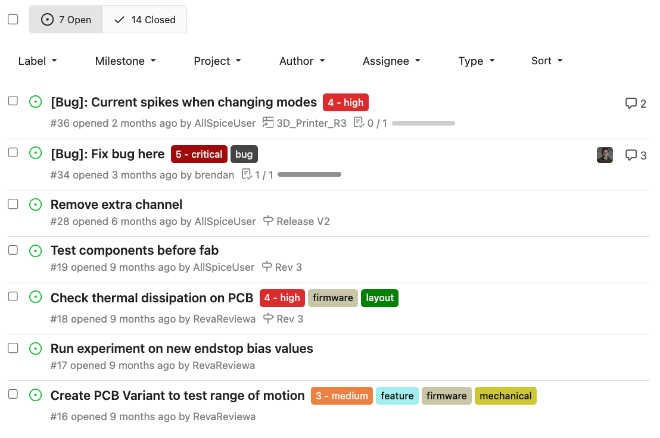
Task: Click comment icon on issue #36
Action: pyautogui.click(x=631, y=104)
